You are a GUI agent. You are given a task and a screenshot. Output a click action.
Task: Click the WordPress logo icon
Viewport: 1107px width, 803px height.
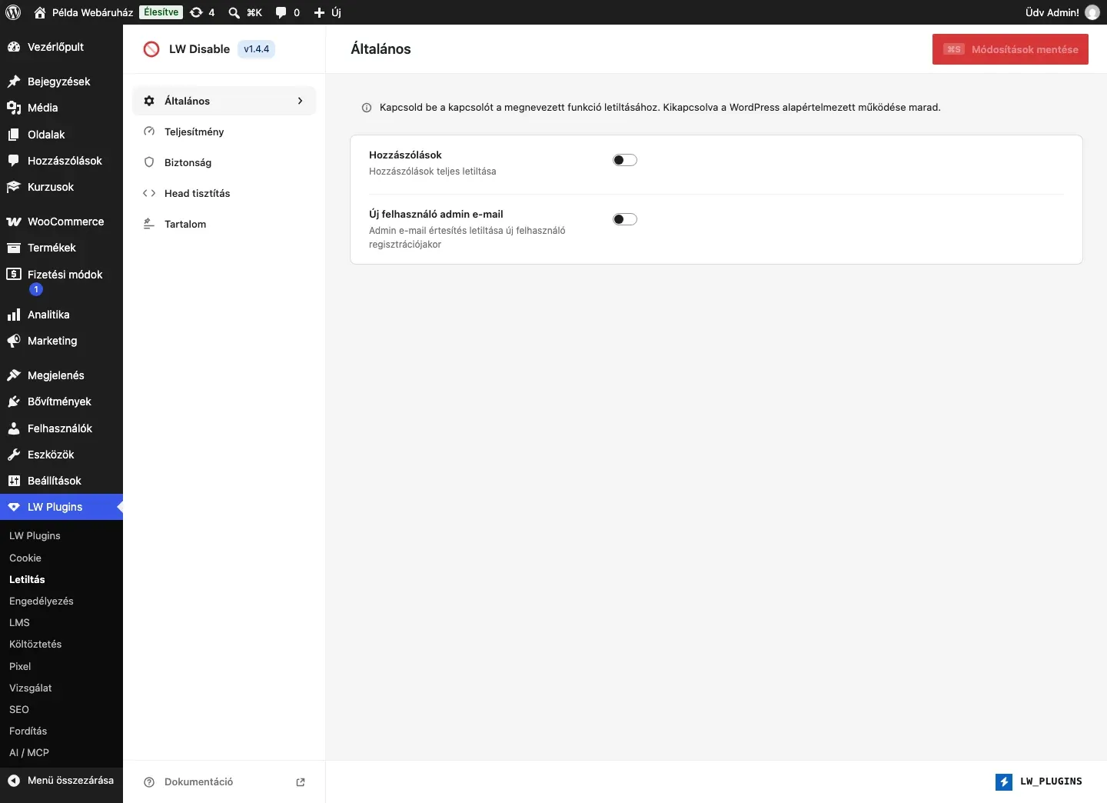tap(13, 12)
